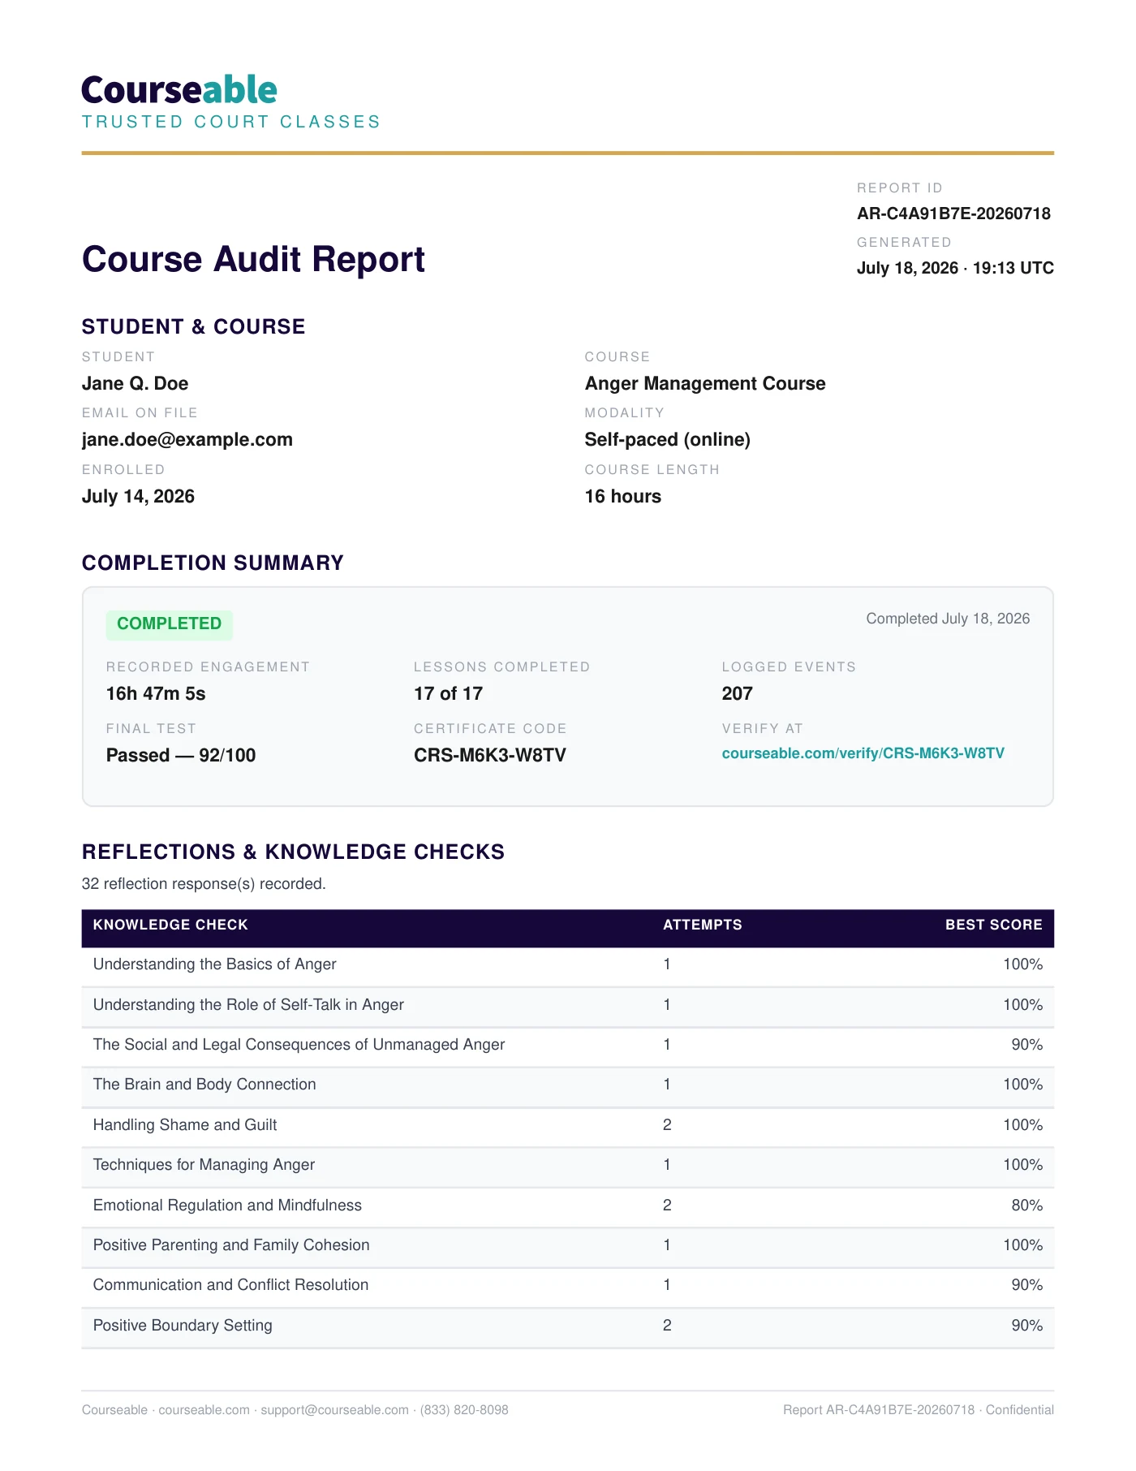
Task: Click the generated timestamp July 18, 2026 · 19:13 UTC
Action: tap(955, 268)
